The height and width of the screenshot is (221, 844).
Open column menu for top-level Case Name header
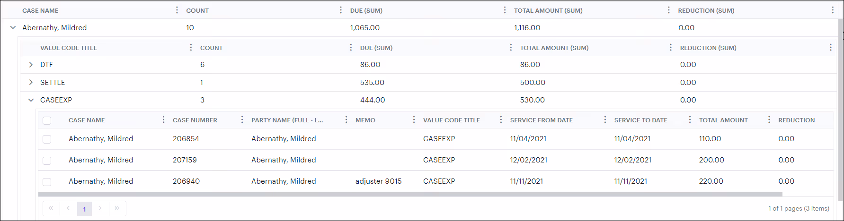[177, 10]
